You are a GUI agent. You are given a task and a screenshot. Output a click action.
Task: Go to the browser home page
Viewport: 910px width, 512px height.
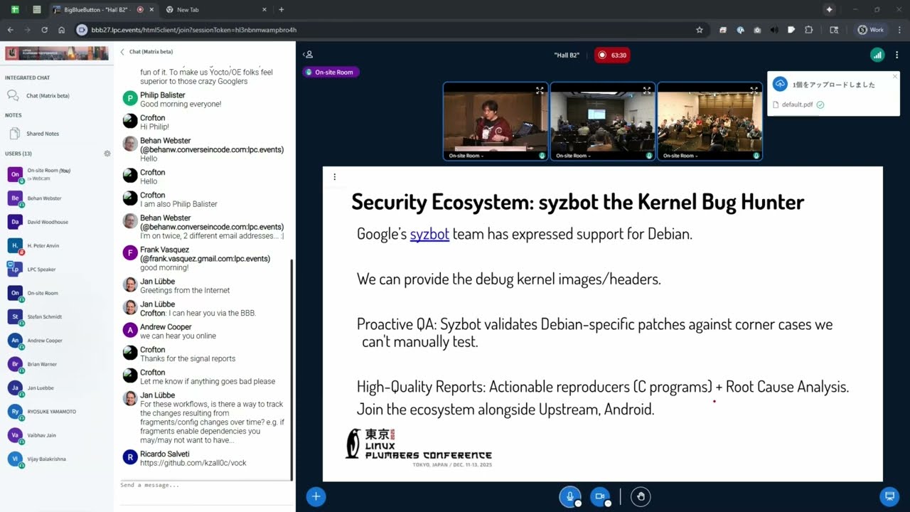click(x=62, y=30)
